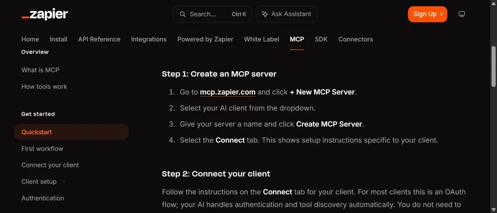Viewport: 497px width, 213px height.
Task: Switch to the SDK tab
Action: tap(321, 39)
